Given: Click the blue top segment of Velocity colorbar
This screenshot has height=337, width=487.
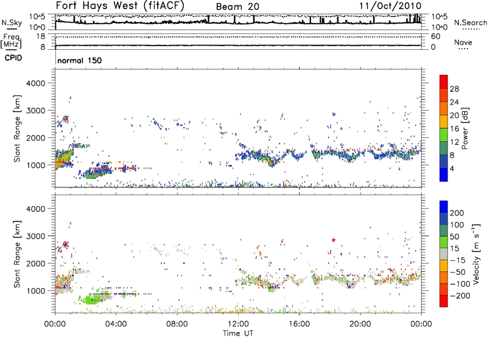Looking at the screenshot, I should (x=444, y=207).
